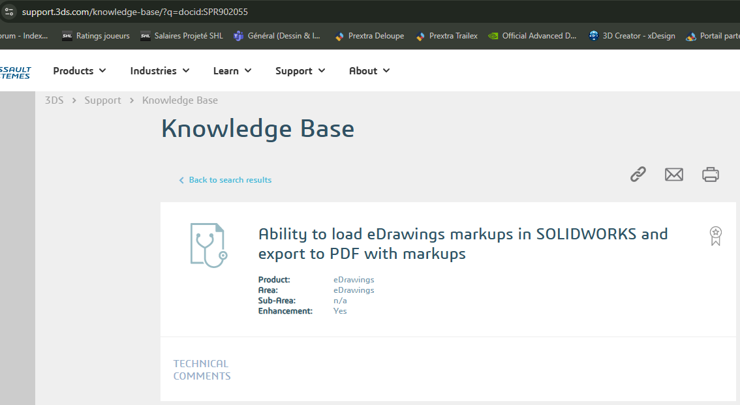The height and width of the screenshot is (405, 740).
Task: Click the Product value eDrawings
Action: (354, 280)
